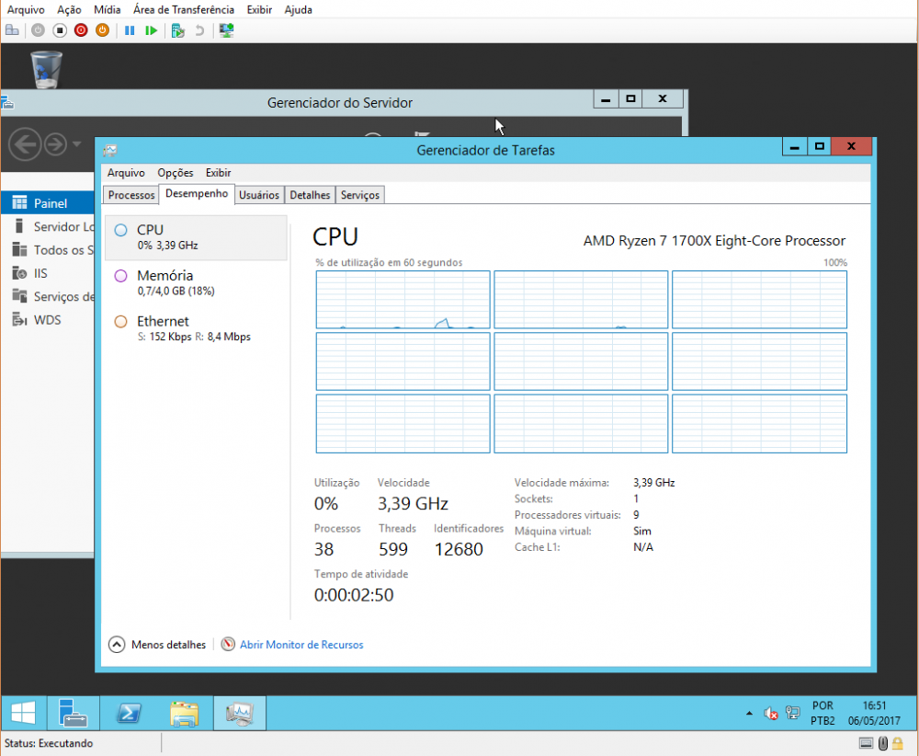Open the Área de Transferência menu

(183, 10)
